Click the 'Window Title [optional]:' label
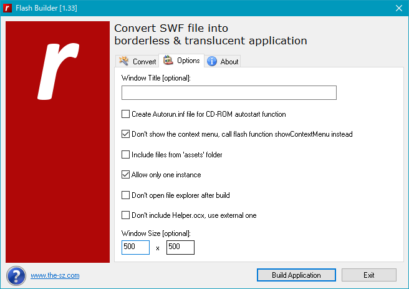 pyautogui.click(x=156, y=78)
